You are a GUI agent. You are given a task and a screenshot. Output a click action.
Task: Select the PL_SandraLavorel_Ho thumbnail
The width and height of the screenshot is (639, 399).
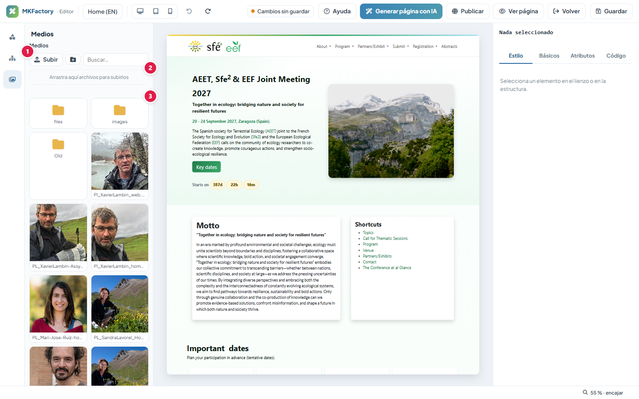(x=120, y=309)
